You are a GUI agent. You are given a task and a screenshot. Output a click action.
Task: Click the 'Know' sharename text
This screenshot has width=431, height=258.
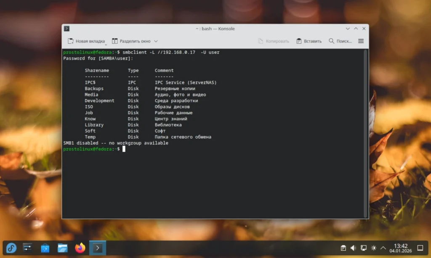coord(90,119)
